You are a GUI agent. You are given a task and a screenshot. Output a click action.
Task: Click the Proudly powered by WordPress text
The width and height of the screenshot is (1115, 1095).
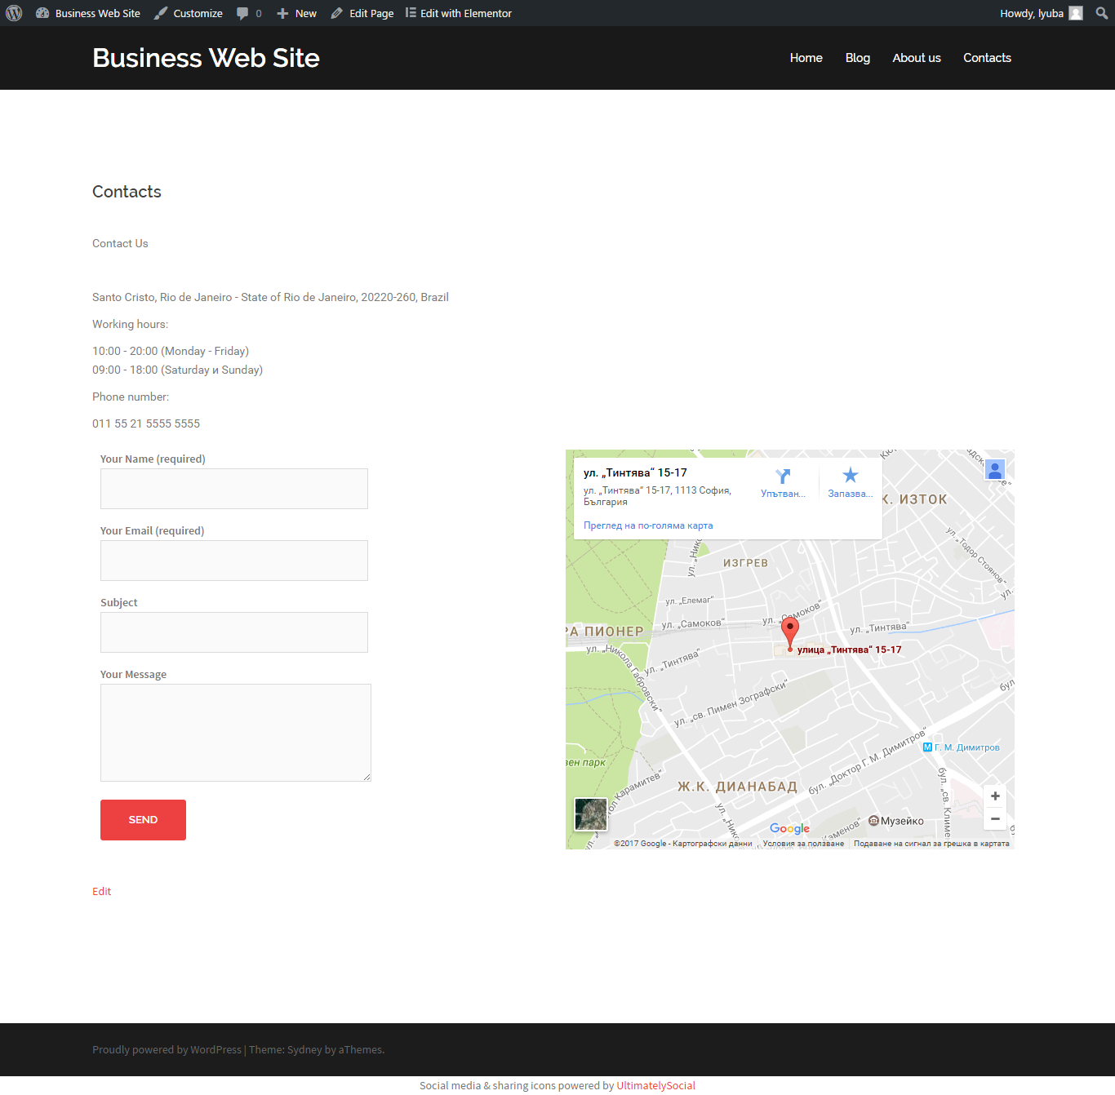point(167,1049)
